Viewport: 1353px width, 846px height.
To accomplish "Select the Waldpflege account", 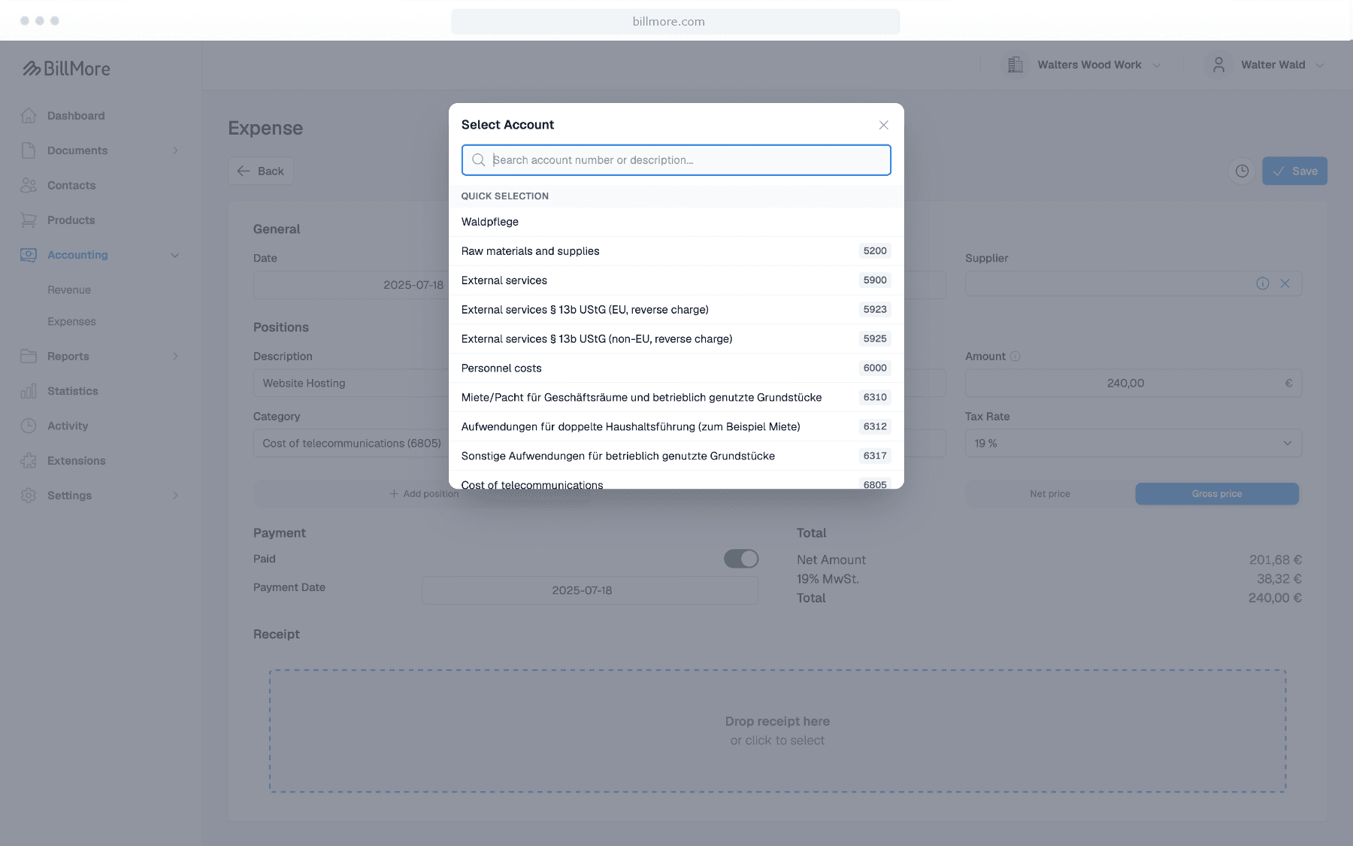I will pos(676,222).
